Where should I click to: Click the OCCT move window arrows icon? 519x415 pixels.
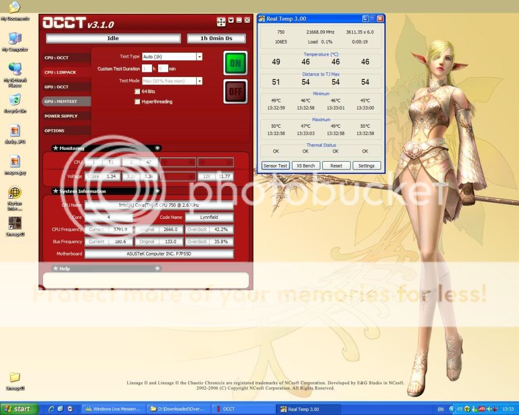click(221, 21)
